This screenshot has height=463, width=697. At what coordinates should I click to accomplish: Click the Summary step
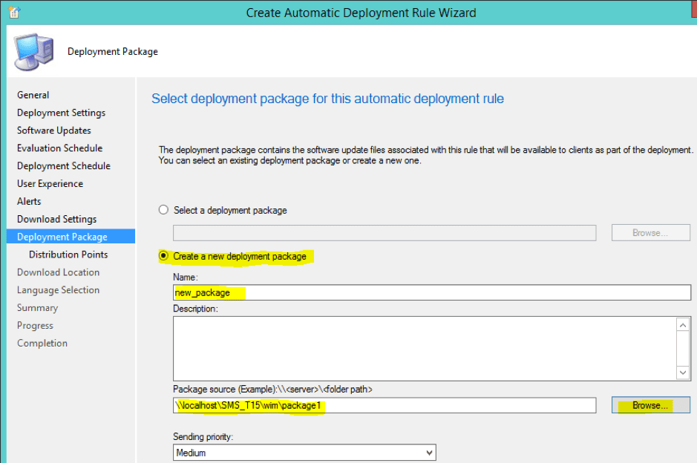click(x=37, y=307)
